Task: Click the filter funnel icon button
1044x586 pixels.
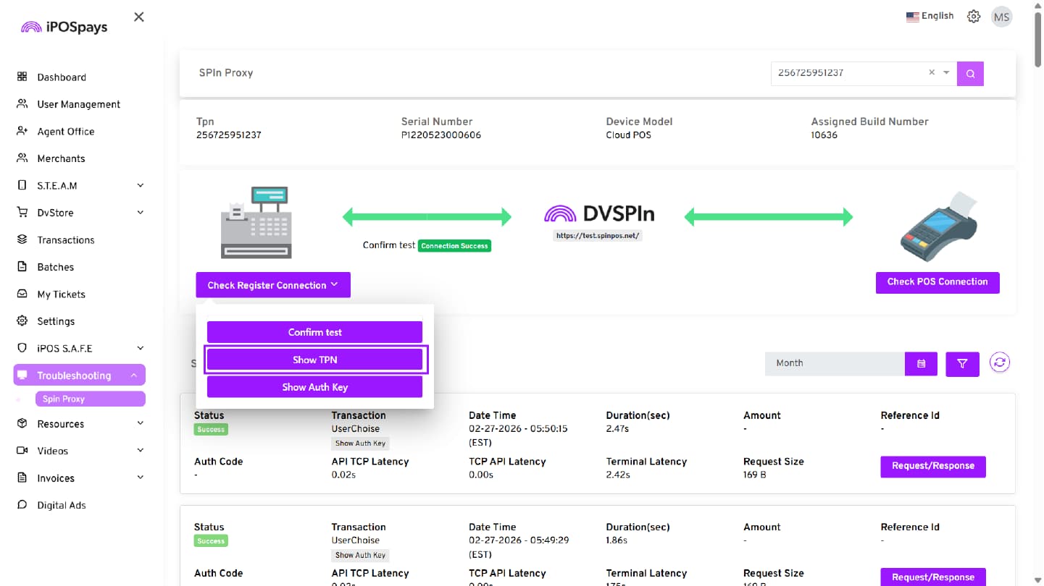Action: tap(962, 364)
